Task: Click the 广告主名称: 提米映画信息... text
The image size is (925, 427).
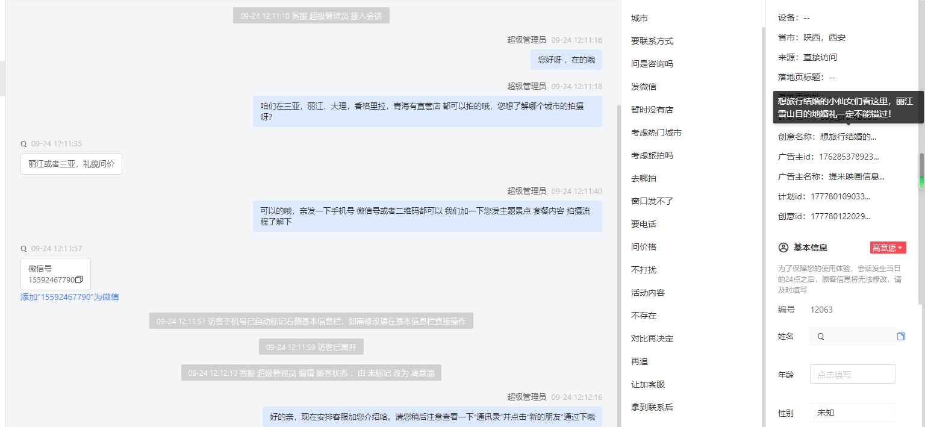Action: (x=831, y=176)
